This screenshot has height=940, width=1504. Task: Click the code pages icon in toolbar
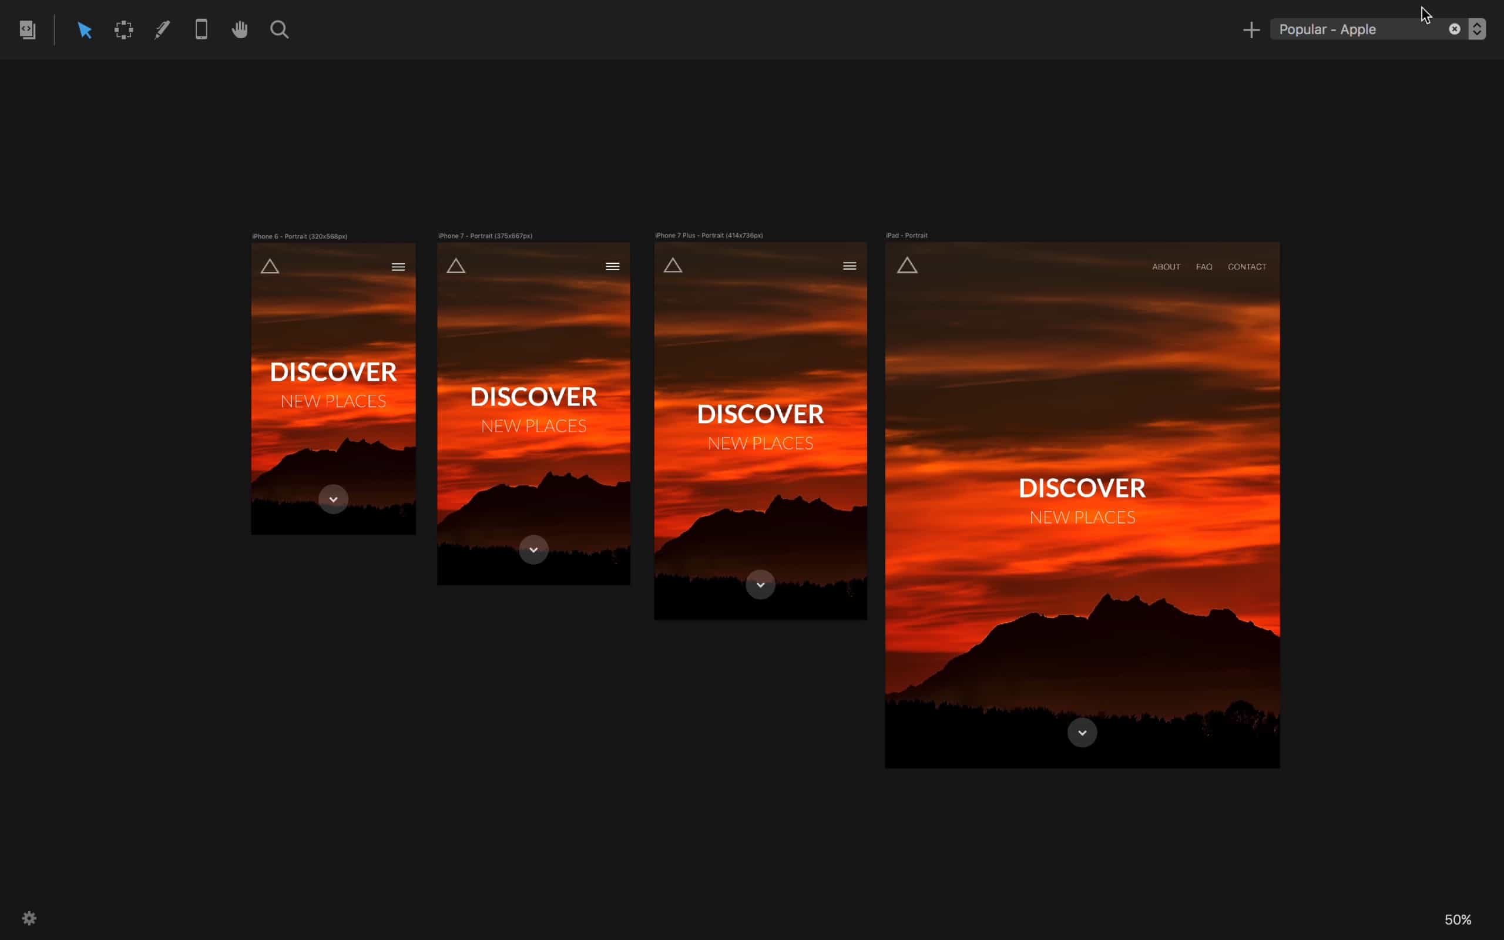coord(28,30)
